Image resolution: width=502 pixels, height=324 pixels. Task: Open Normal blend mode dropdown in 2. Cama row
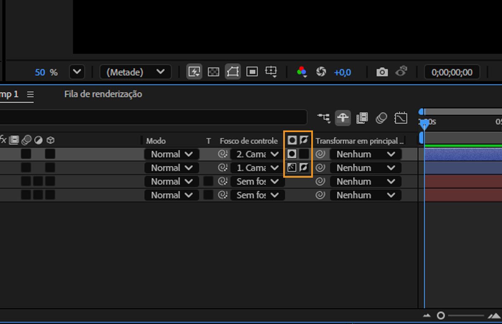click(172, 154)
